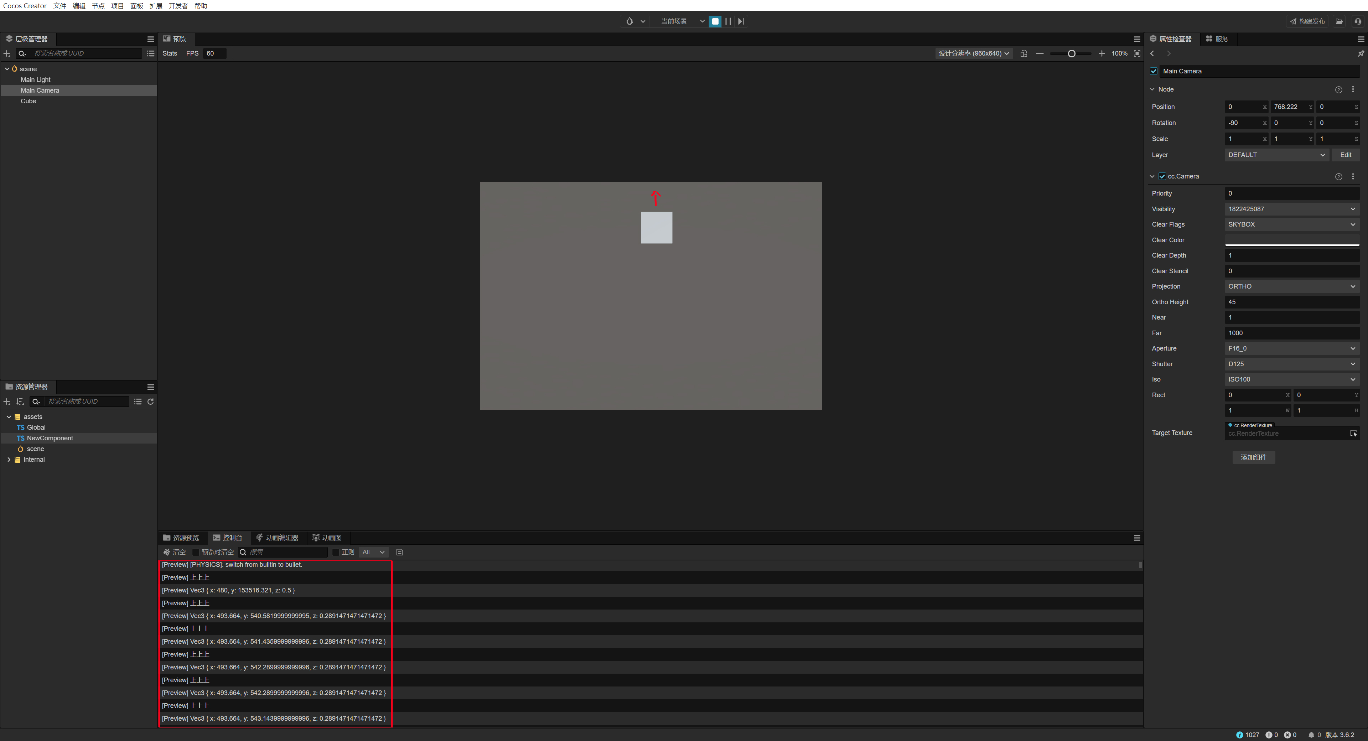
Task: Disable the cc.Camera component checkbox
Action: point(1162,176)
